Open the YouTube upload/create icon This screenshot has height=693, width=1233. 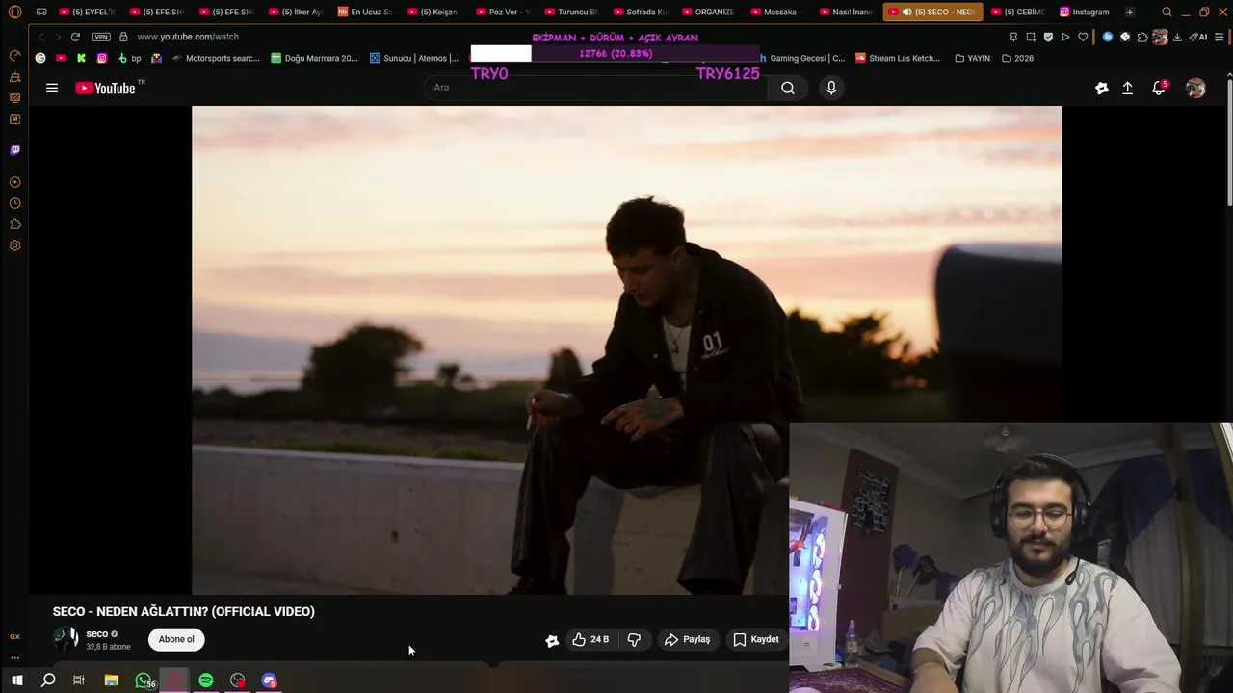point(1127,88)
